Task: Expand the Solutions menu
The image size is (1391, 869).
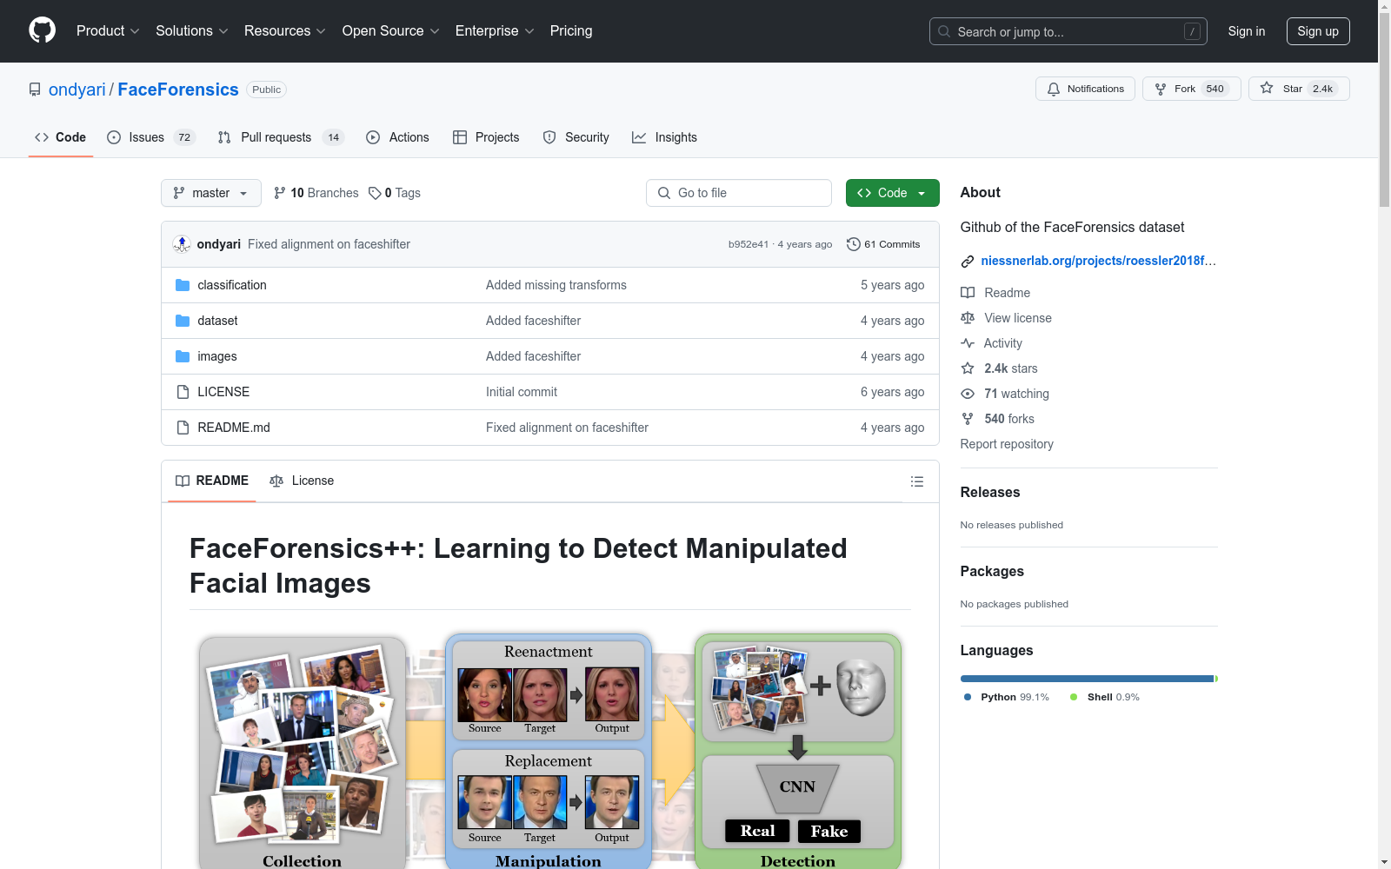Action: [192, 30]
